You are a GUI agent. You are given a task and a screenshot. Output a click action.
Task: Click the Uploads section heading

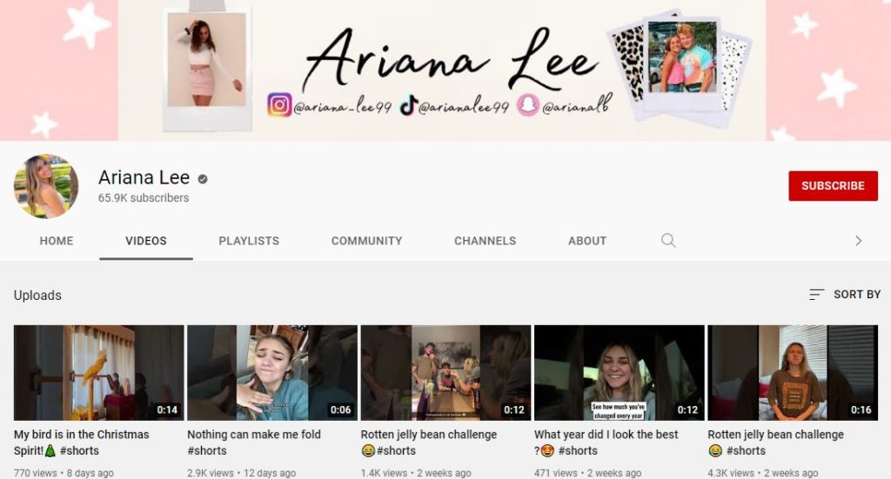click(37, 295)
